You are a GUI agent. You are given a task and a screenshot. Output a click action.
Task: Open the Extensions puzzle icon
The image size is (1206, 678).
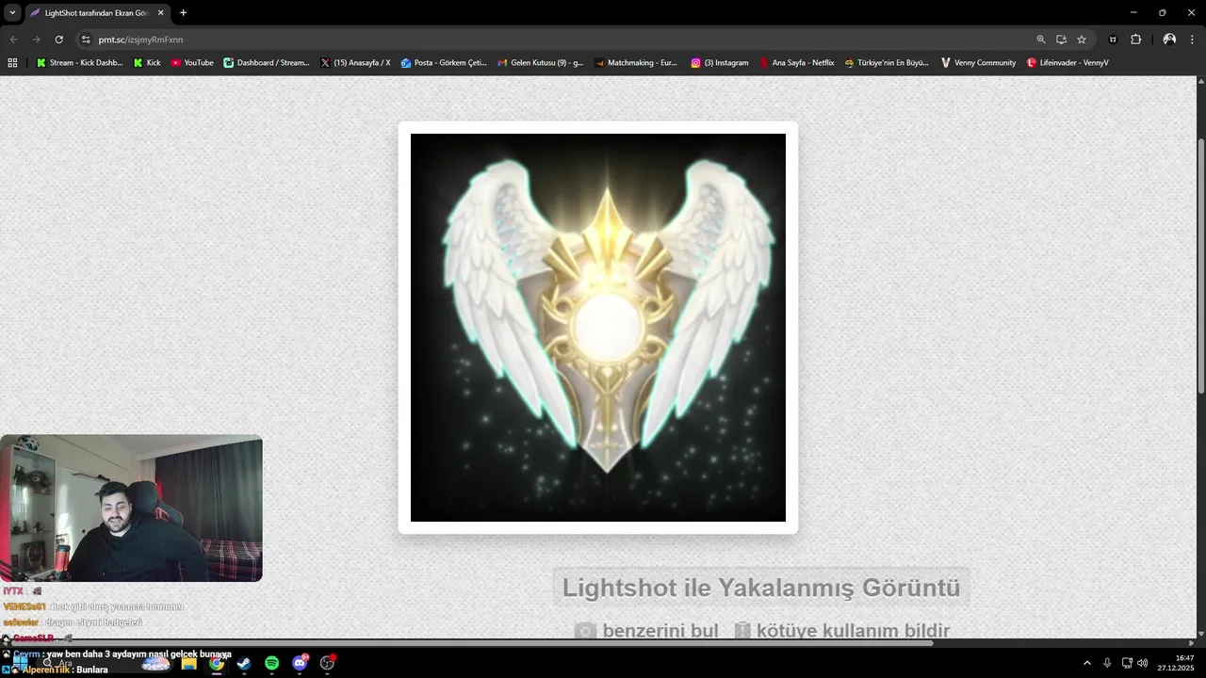[x=1135, y=40]
